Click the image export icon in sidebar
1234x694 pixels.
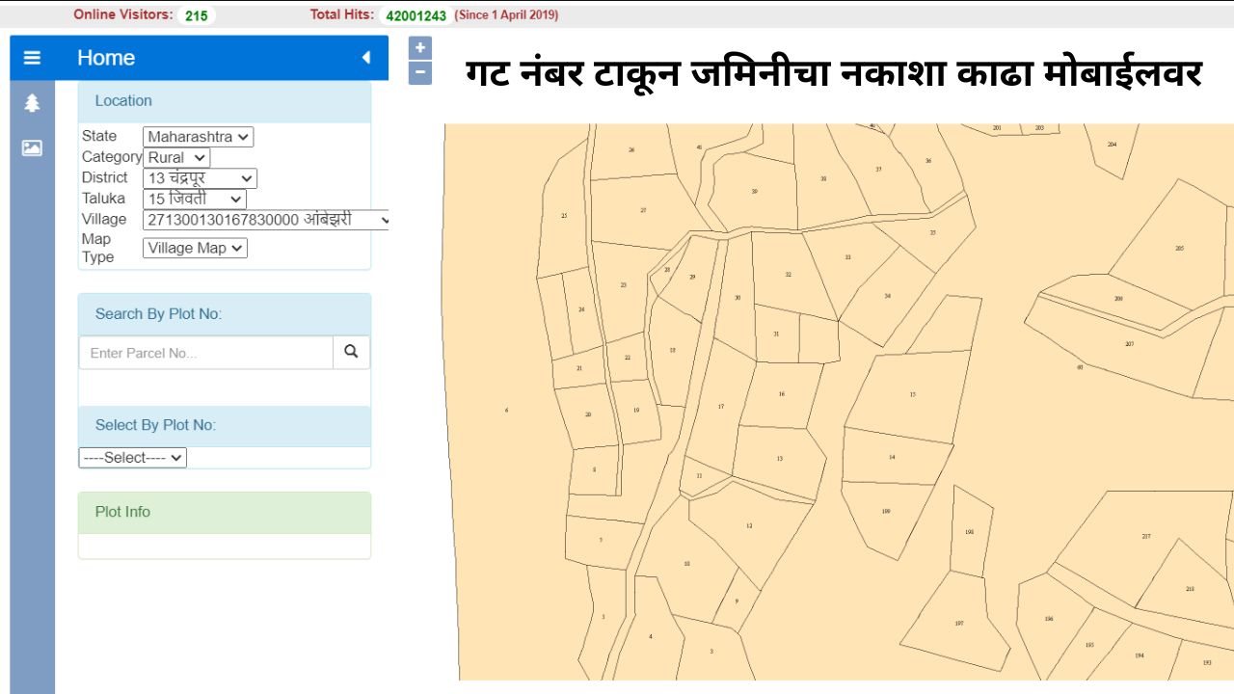point(32,147)
